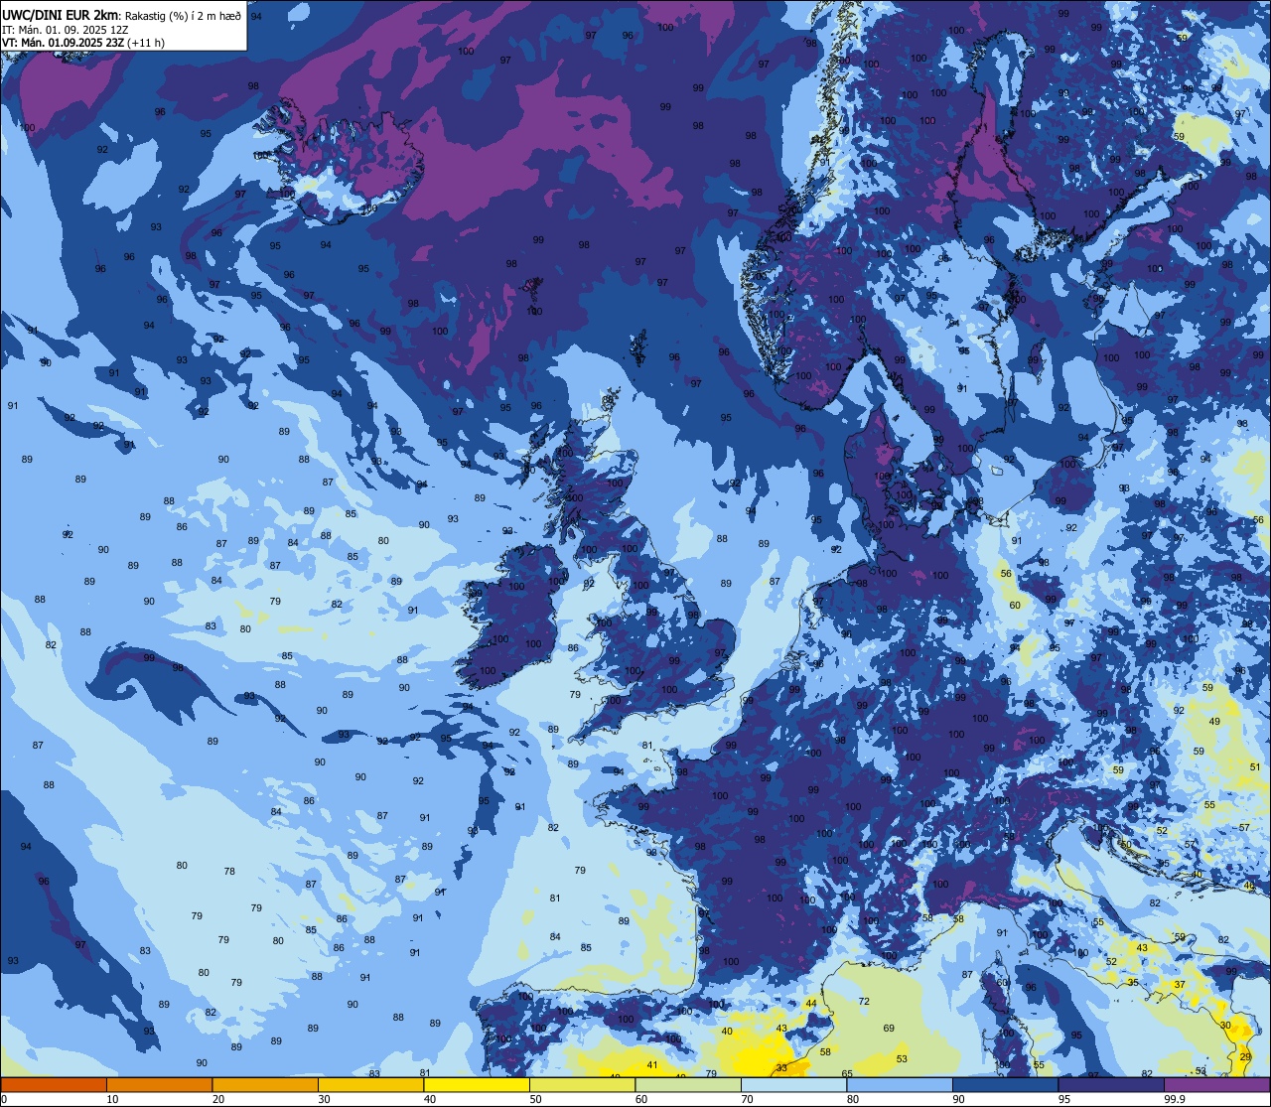Select the golden 30–40 legend color
Viewport: 1271px width, 1107px height.
[x=370, y=1085]
